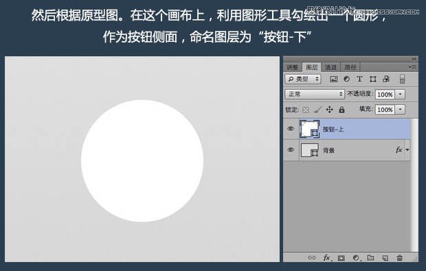
Task: Open the 类型 filter kind dropdown
Action: [x=303, y=79]
